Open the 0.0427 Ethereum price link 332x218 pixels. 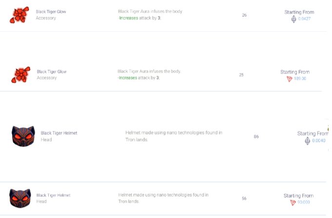[x=304, y=19]
